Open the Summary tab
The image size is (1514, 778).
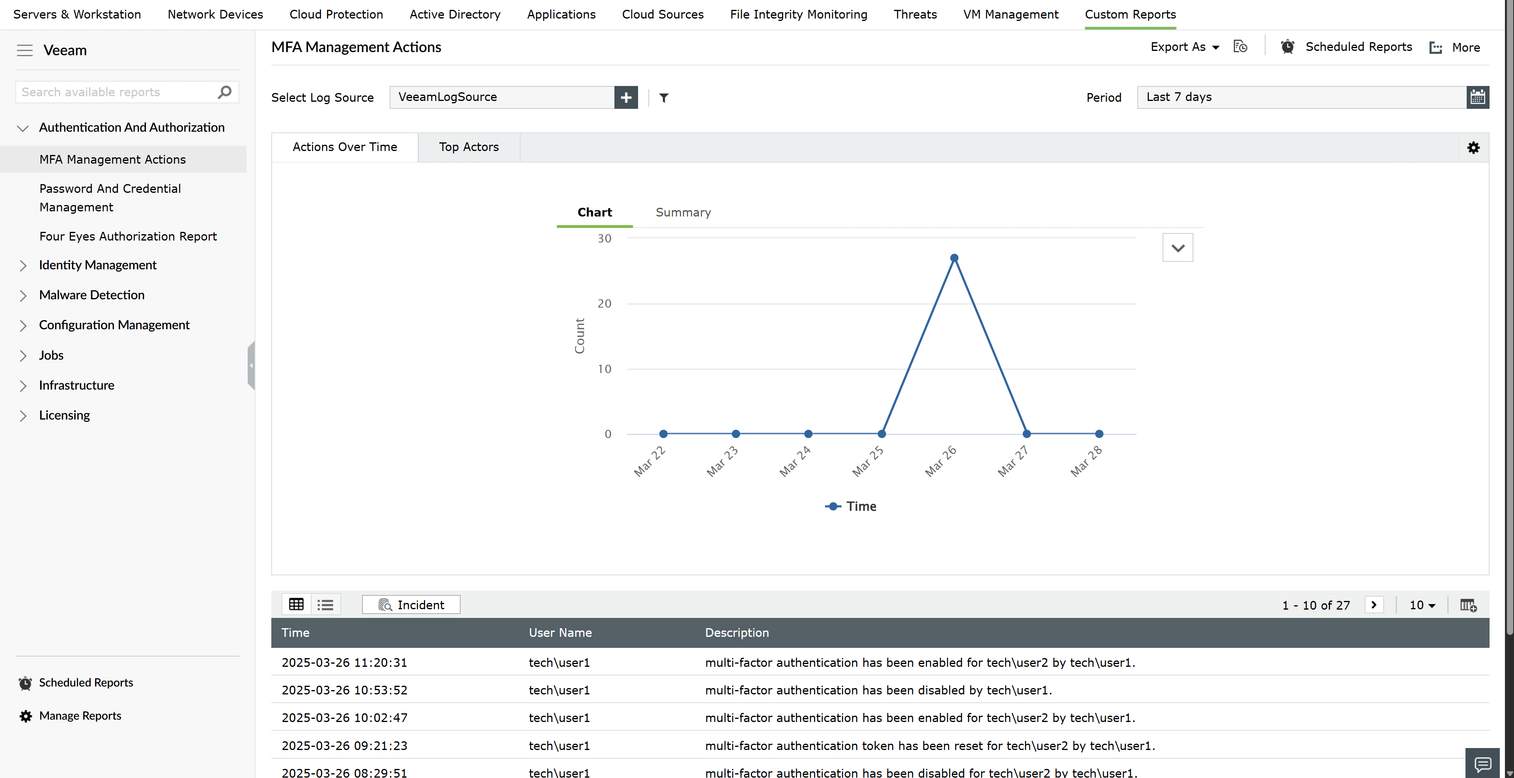coord(683,213)
